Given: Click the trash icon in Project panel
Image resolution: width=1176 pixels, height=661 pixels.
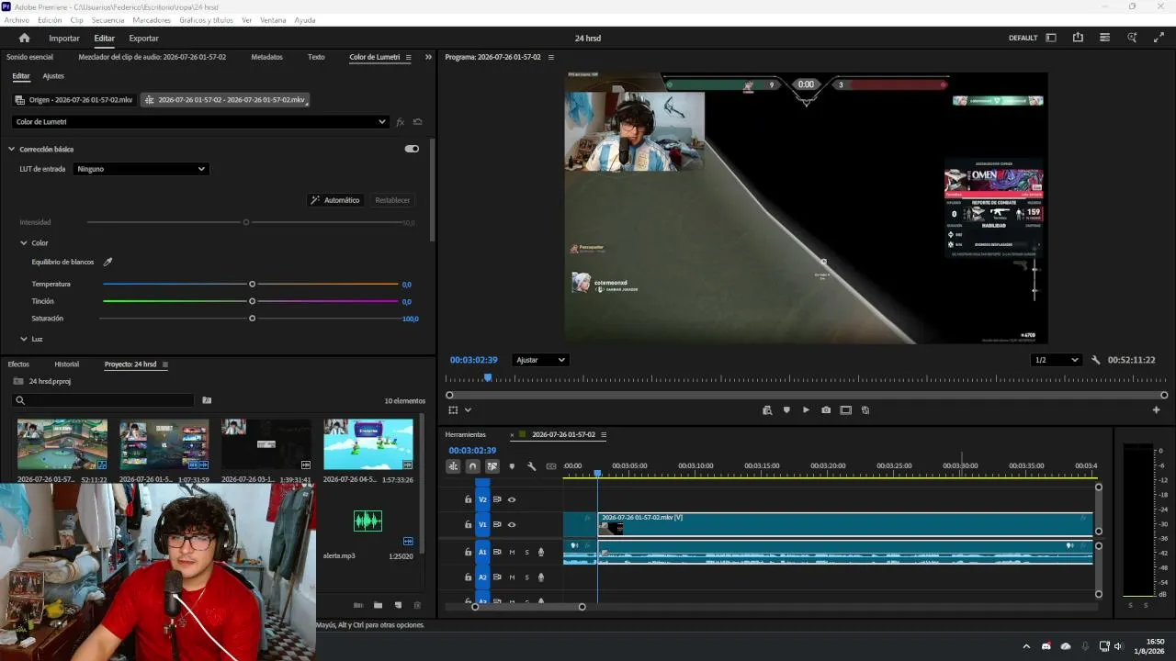Looking at the screenshot, I should click(x=417, y=605).
